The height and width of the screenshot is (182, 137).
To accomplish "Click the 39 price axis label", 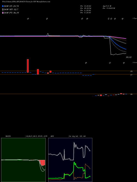I will (x=131, y=71).
